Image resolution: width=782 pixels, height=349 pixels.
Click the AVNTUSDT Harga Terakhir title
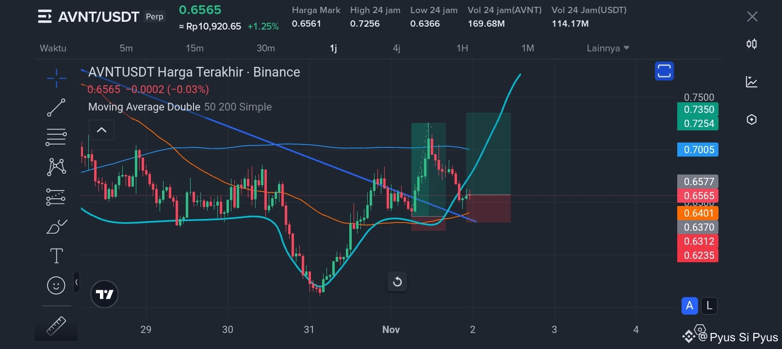(194, 72)
